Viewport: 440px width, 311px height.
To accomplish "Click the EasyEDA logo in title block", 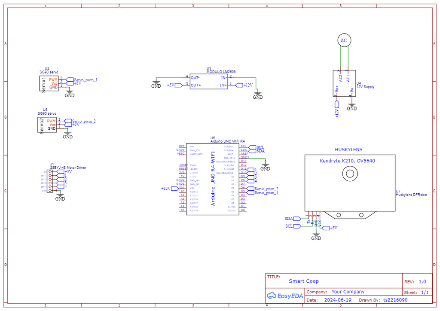I will pos(285,296).
